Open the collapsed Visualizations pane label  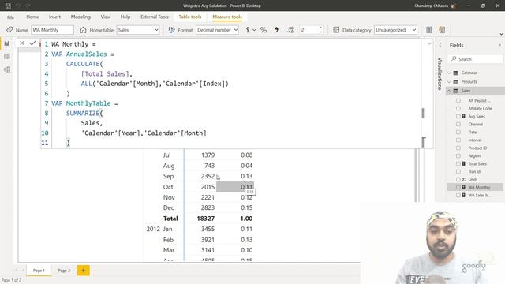(x=440, y=73)
